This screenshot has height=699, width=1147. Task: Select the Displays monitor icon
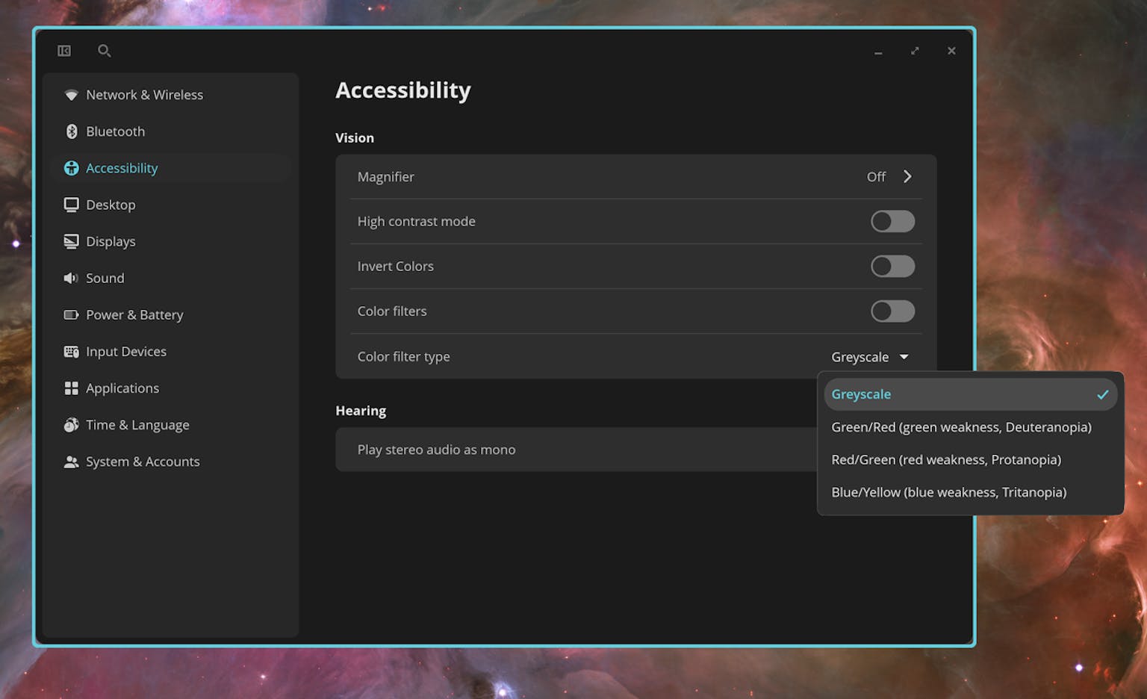point(71,241)
